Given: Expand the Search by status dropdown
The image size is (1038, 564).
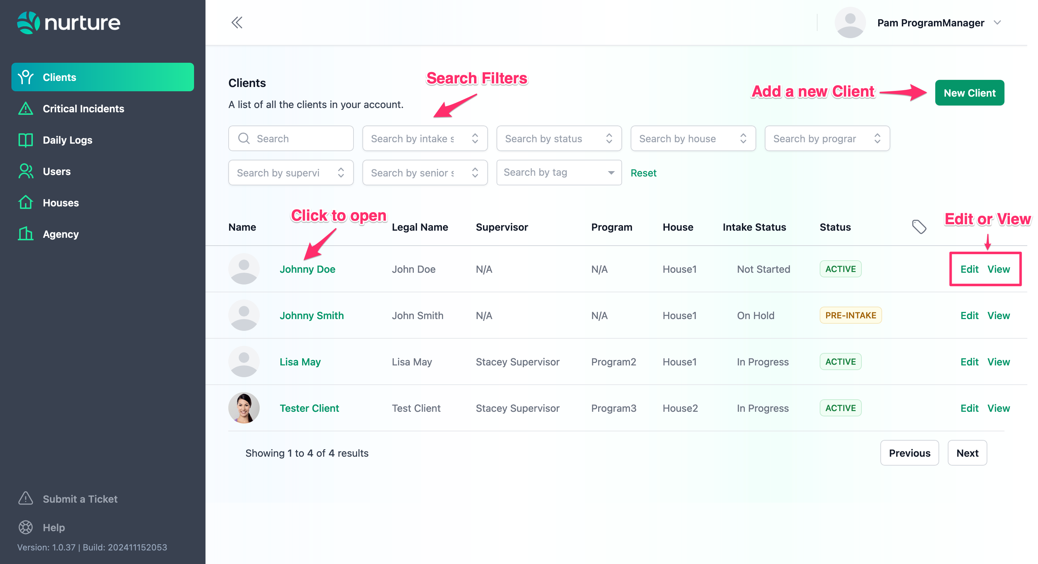Looking at the screenshot, I should pyautogui.click(x=559, y=139).
